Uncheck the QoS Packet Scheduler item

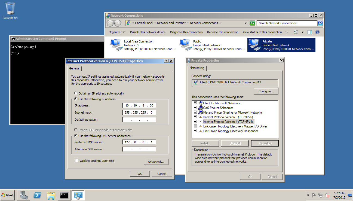pos(195,108)
